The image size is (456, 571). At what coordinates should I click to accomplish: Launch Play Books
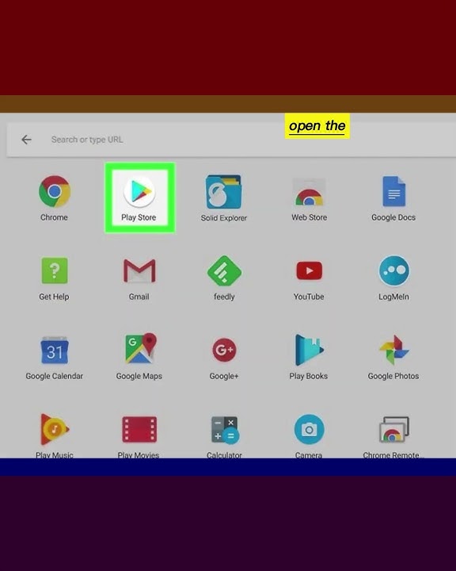click(309, 350)
